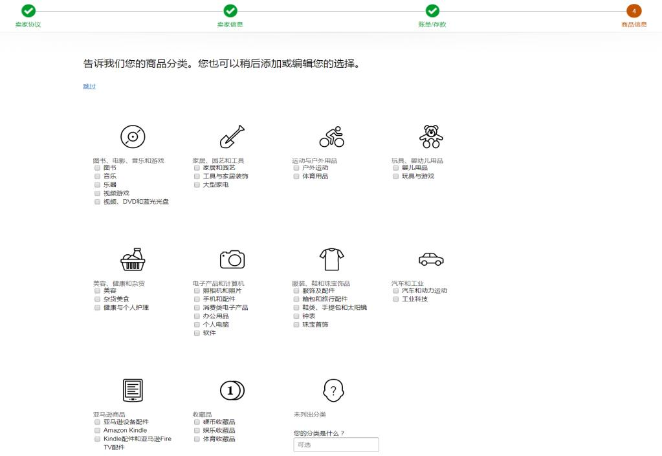This screenshot has width=662, height=456.
Task: Click the 跳过 skip link
Action: click(x=89, y=87)
